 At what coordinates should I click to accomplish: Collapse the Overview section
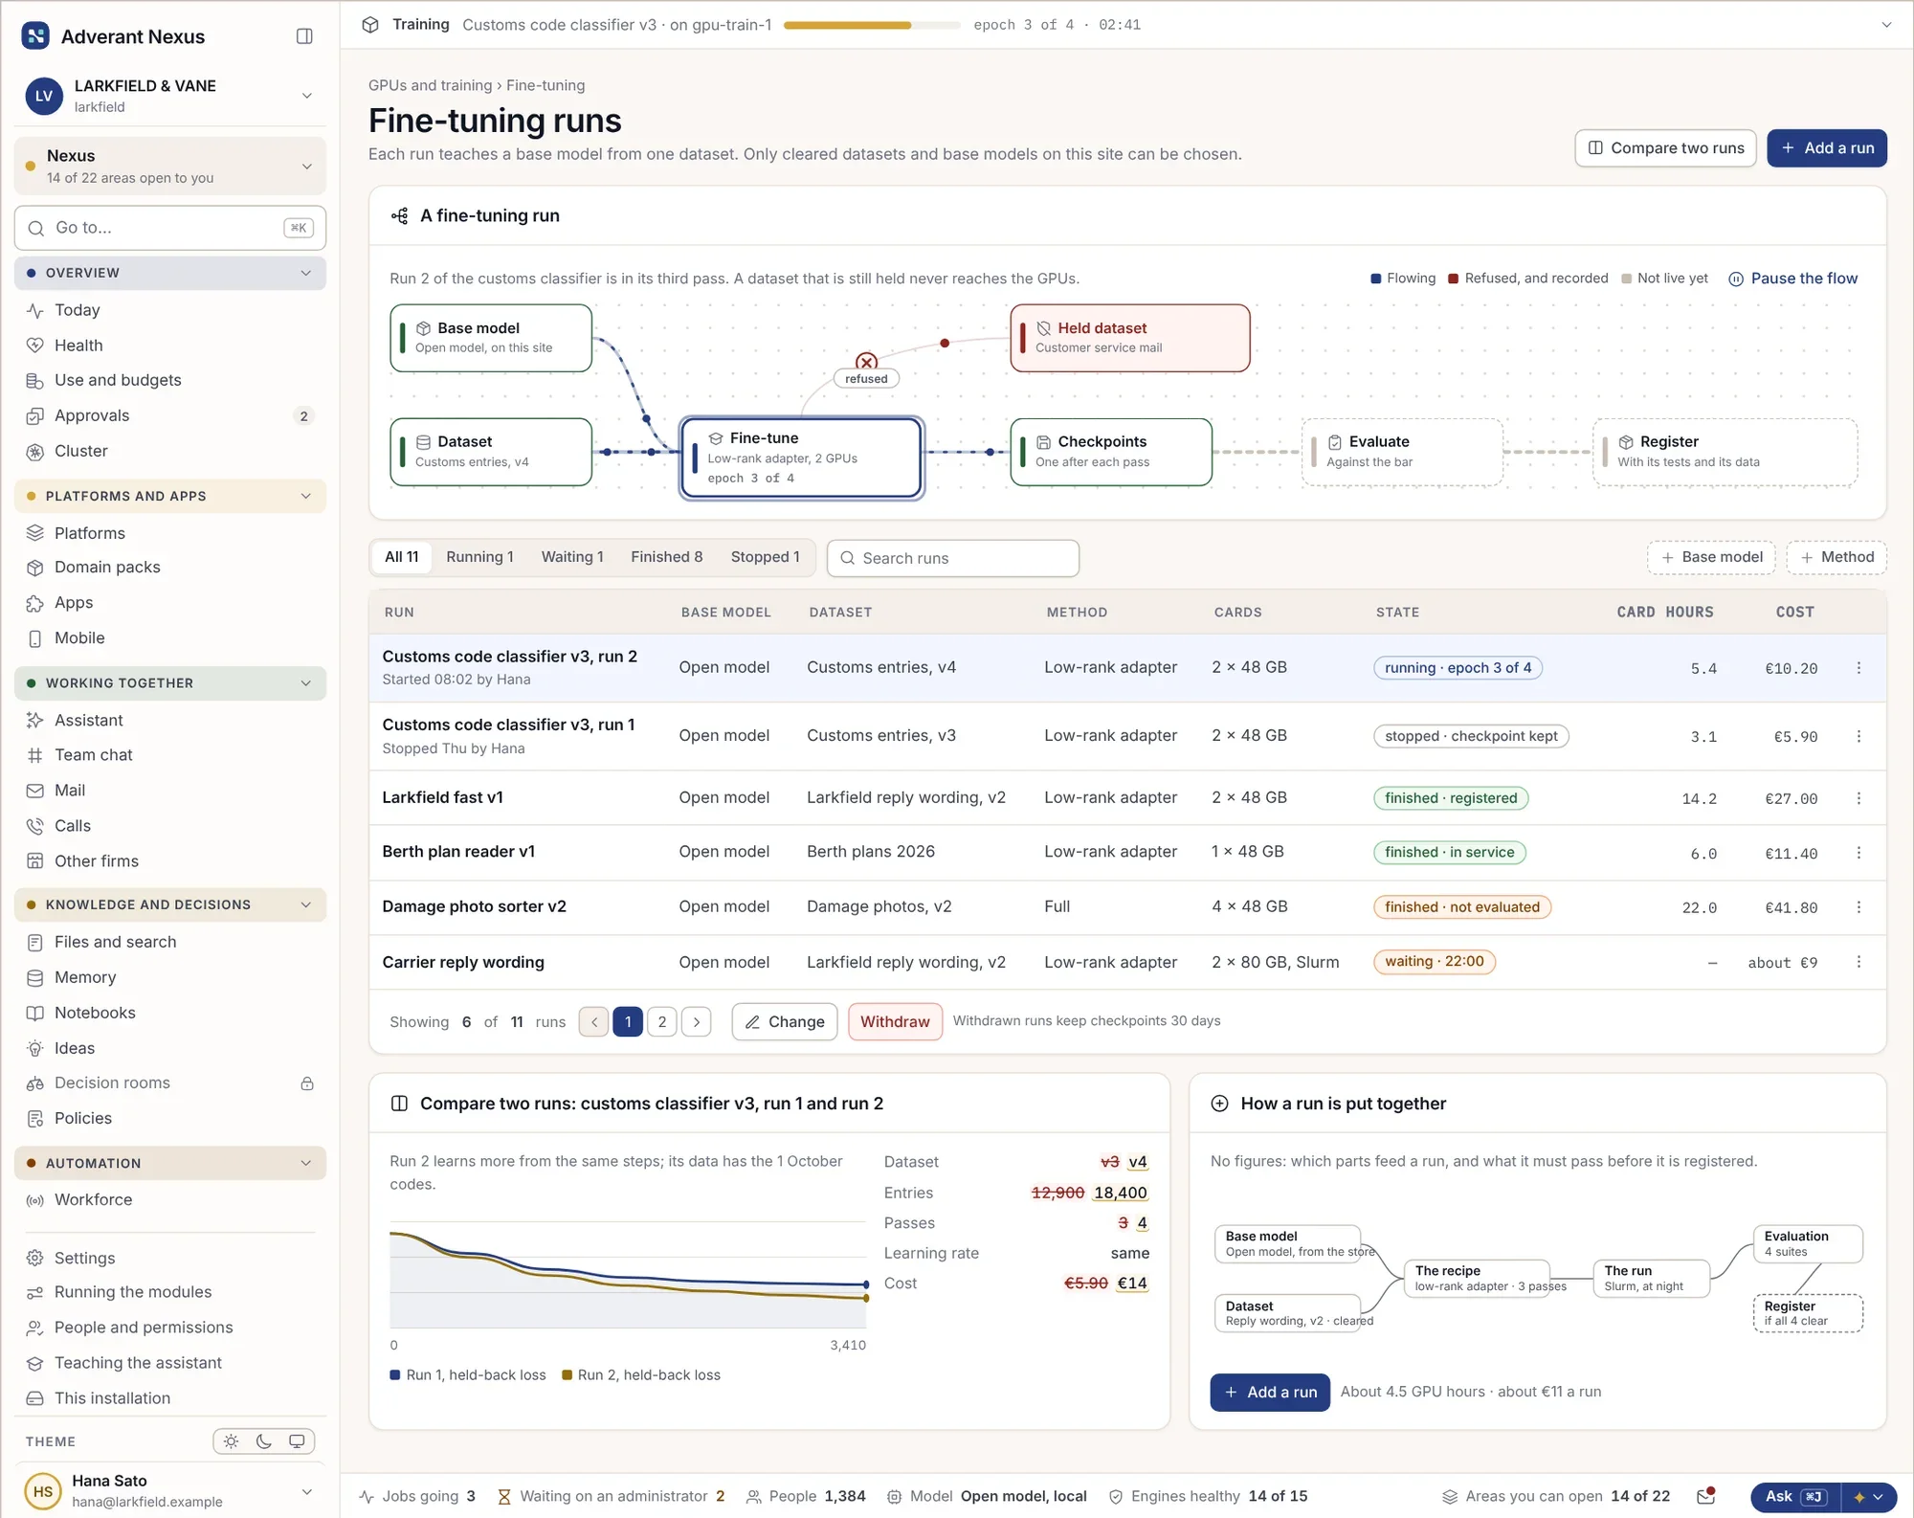[306, 273]
